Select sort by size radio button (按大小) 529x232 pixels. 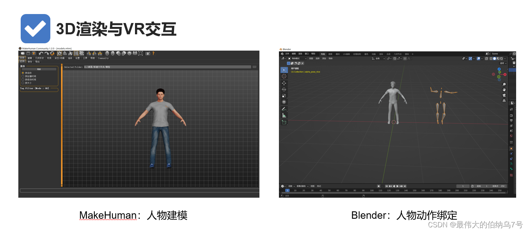click(x=23, y=83)
